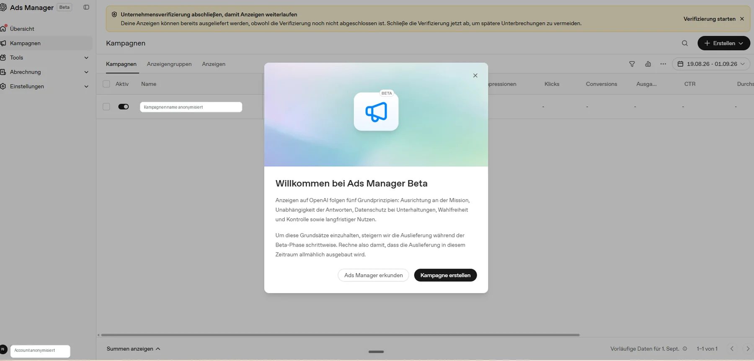Go to previous page arrow
The image size is (754, 361).
732,349
